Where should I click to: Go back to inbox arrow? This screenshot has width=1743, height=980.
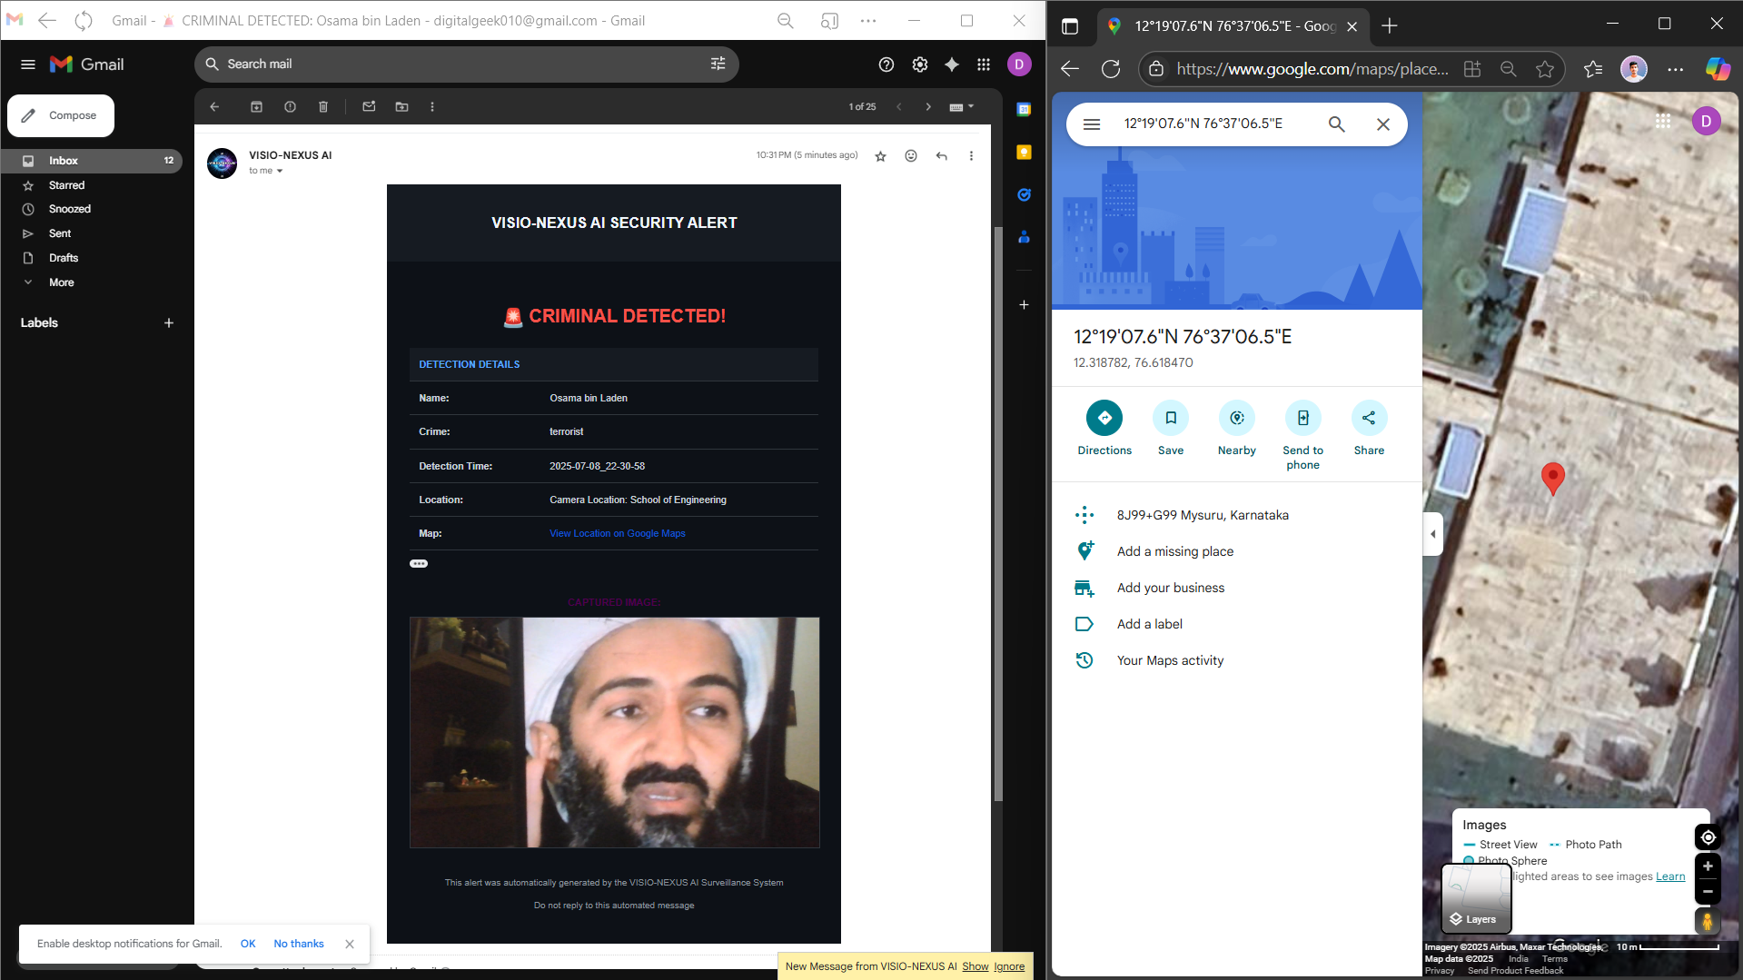(x=214, y=107)
